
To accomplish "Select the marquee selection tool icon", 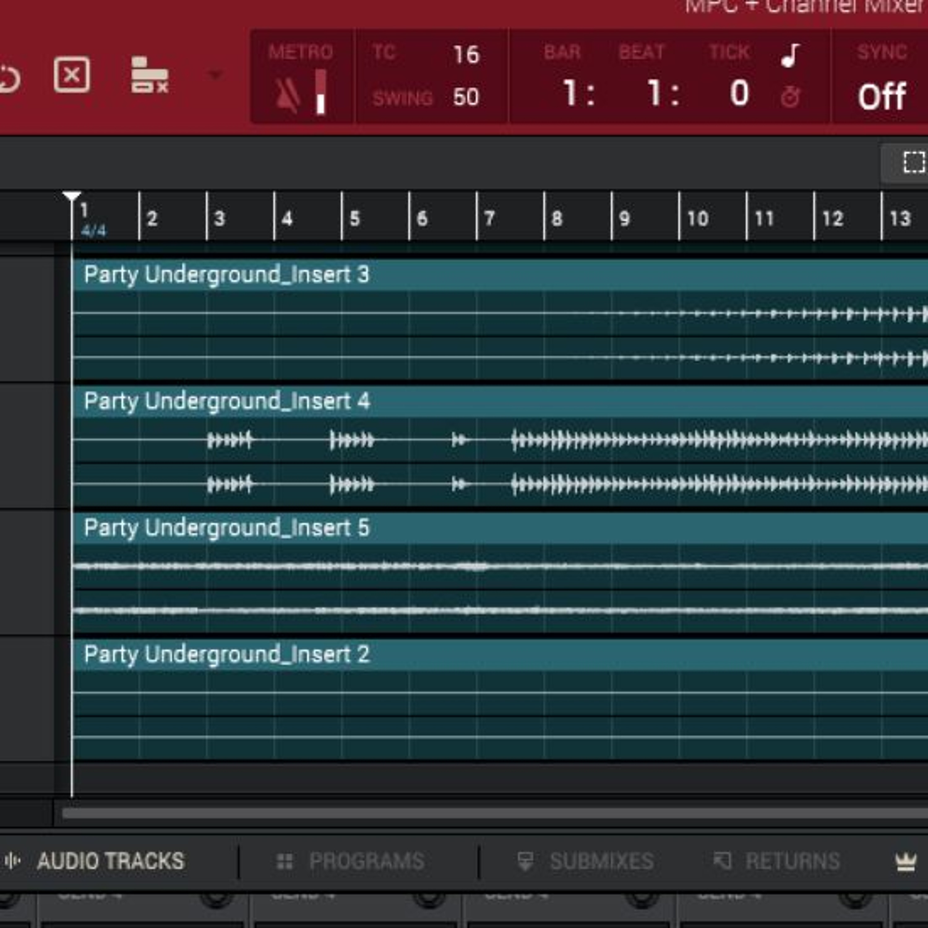I will tap(913, 162).
